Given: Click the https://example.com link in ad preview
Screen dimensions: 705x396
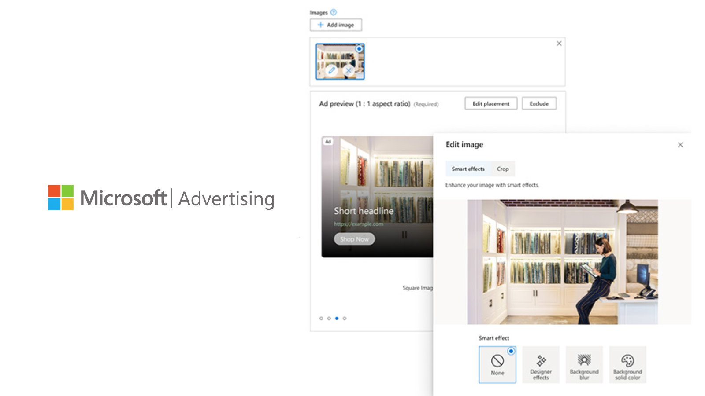Looking at the screenshot, I should click(359, 224).
